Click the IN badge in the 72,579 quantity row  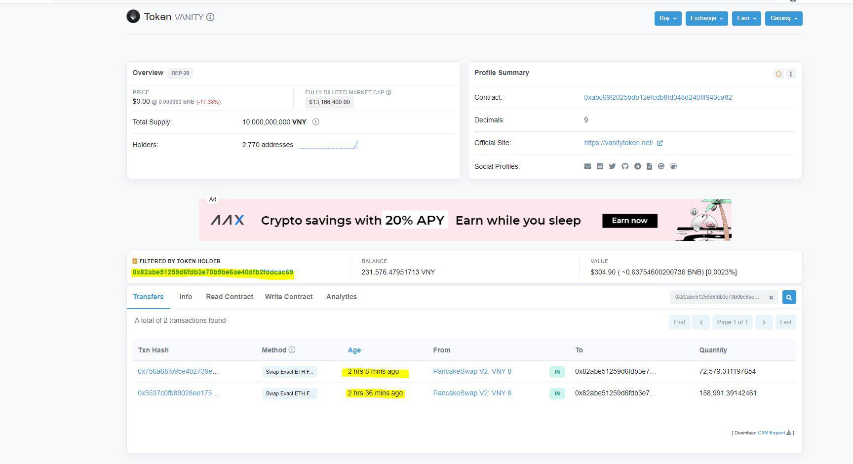tap(557, 372)
